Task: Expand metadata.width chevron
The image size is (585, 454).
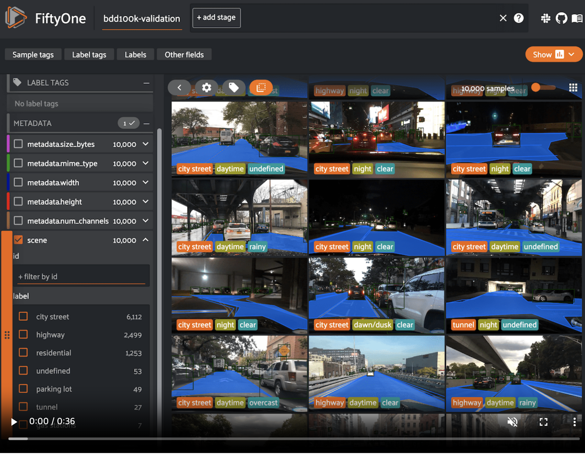Action: point(146,182)
